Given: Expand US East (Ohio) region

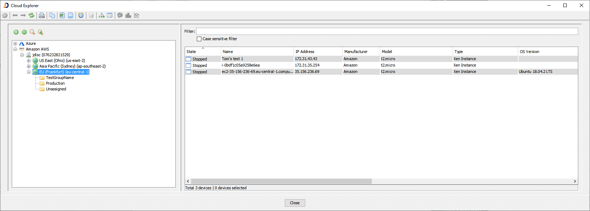Looking at the screenshot, I should click(29, 61).
